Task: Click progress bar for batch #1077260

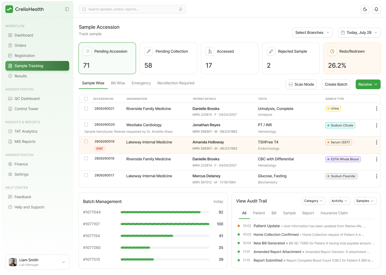Action: click(165, 248)
